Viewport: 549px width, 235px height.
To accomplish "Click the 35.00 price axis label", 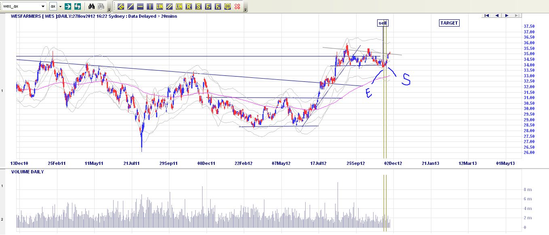I will pos(529,54).
